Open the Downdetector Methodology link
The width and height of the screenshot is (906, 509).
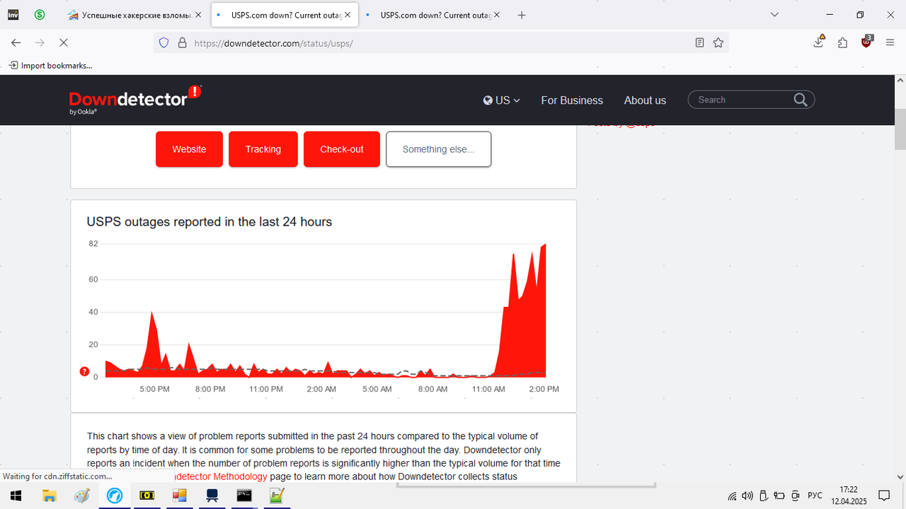point(220,476)
